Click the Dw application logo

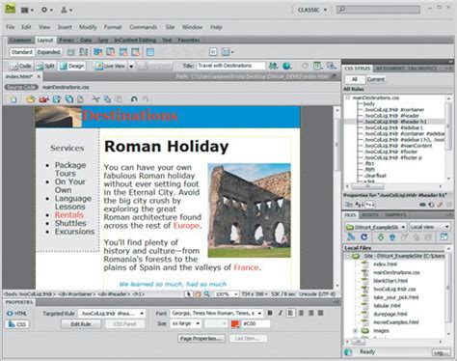point(10,9)
